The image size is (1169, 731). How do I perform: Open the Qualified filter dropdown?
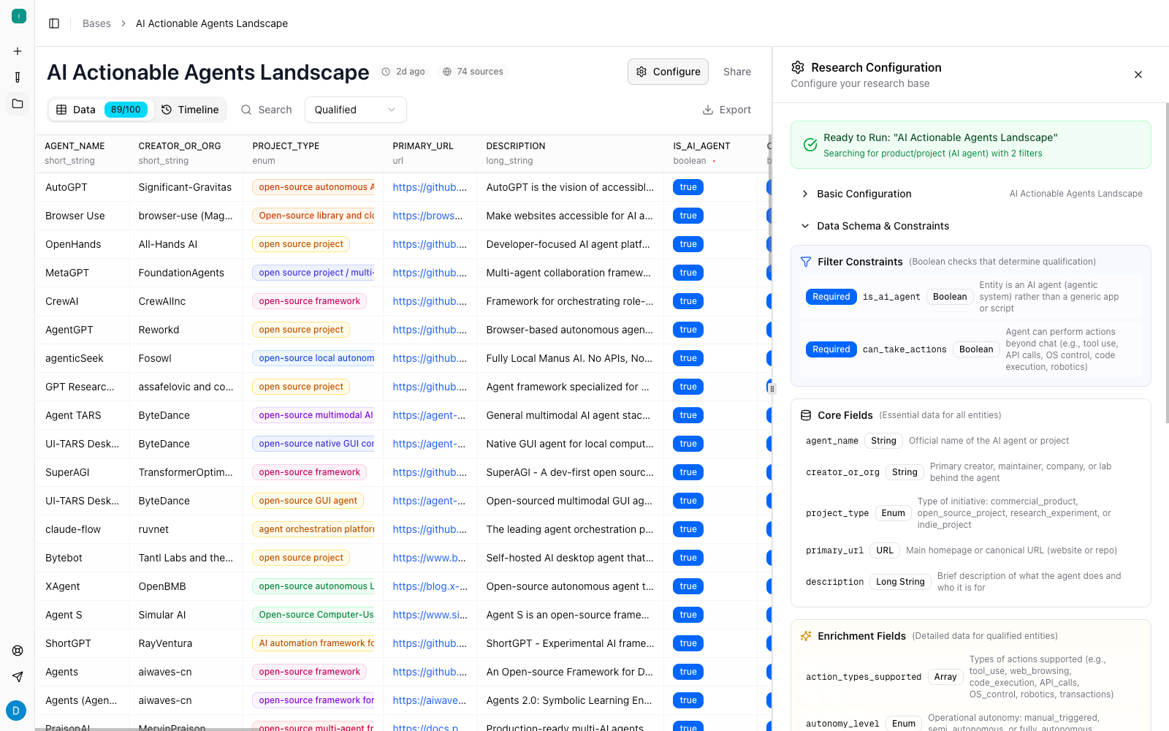(x=355, y=110)
